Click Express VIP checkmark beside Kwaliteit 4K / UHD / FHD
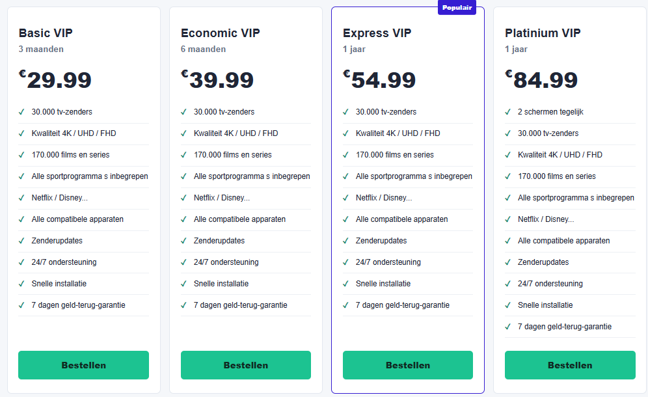The height and width of the screenshot is (397, 648). pyautogui.click(x=345, y=133)
